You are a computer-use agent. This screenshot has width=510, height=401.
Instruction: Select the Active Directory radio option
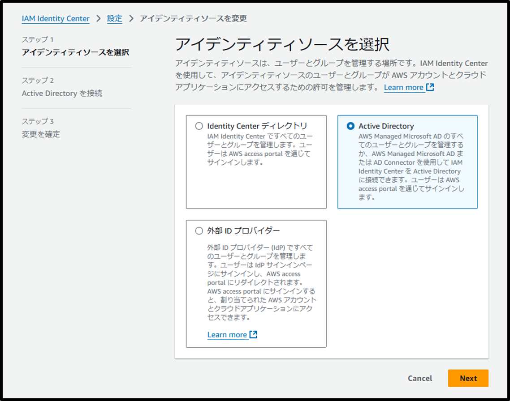tap(350, 126)
